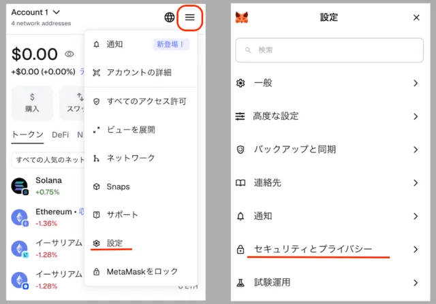Image resolution: width=436 pixels, height=304 pixels.
Task: Open 連絡先 settings row
Action: coord(329,183)
